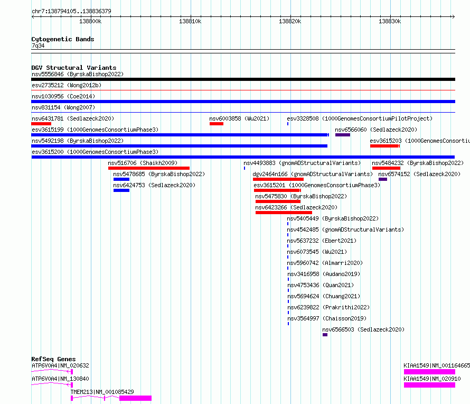The width and height of the screenshot is (470, 404).
Task: Select the red bar under esv3615203
Action: click(x=385, y=146)
